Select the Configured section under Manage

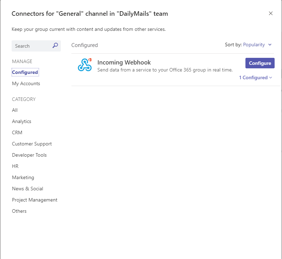tap(25, 72)
